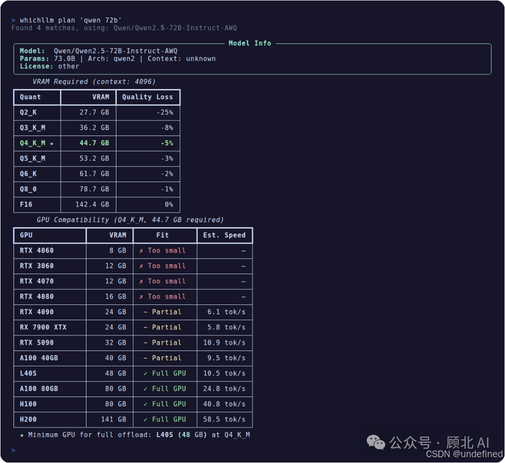The width and height of the screenshot is (505, 463).
Task: Click the RTX 5090 GPU row name
Action: pyautogui.click(x=37, y=343)
